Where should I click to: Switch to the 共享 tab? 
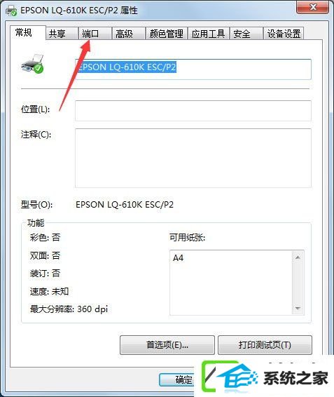pos(62,34)
